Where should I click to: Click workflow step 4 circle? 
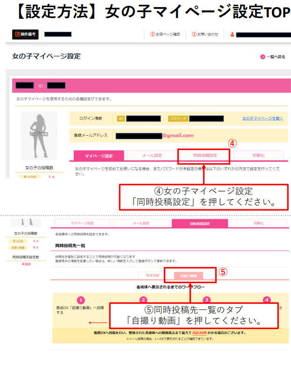[x=267, y=300]
